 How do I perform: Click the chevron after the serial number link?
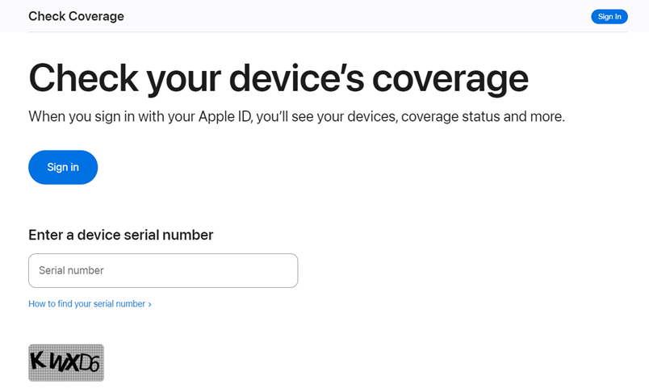(x=150, y=305)
